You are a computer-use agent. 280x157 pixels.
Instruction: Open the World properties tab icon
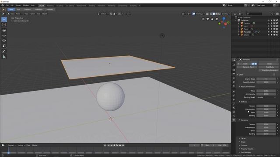(234, 86)
